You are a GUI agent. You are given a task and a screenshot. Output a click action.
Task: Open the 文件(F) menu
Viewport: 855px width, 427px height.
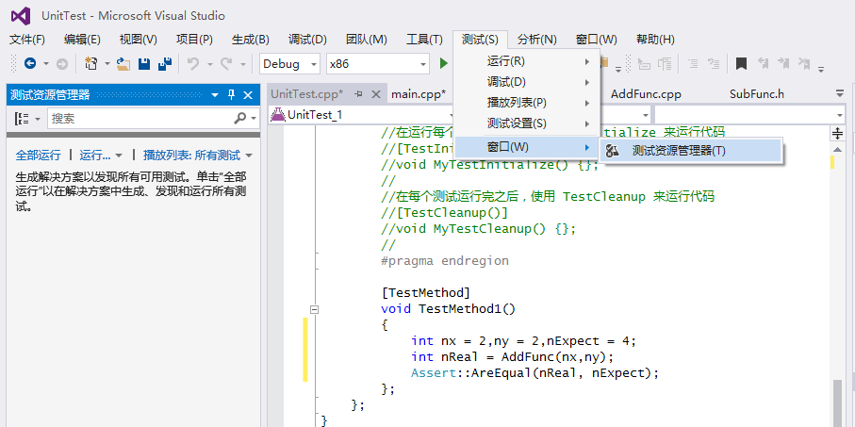(x=27, y=40)
